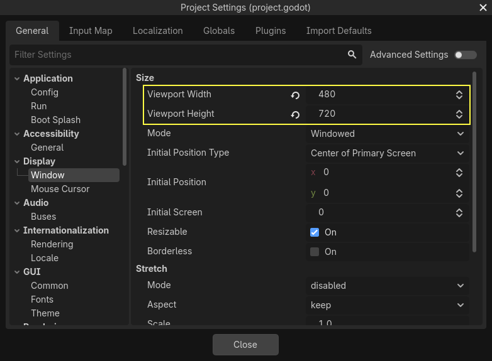The height and width of the screenshot is (361, 492).
Task: Select Mouse Cursor in the settings tree
Action: 60,189
